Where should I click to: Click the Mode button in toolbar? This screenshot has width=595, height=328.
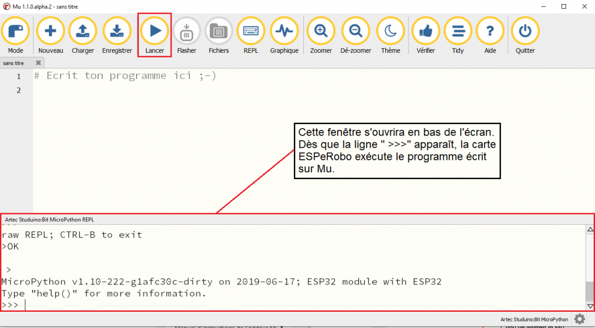point(16,32)
